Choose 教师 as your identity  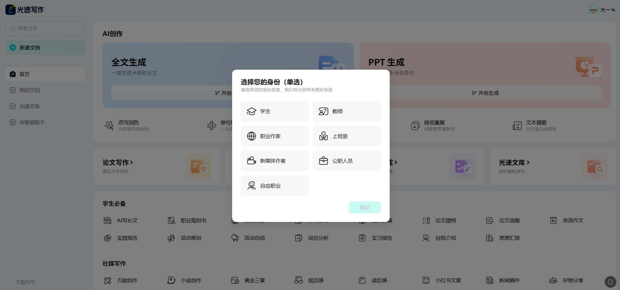click(x=347, y=111)
